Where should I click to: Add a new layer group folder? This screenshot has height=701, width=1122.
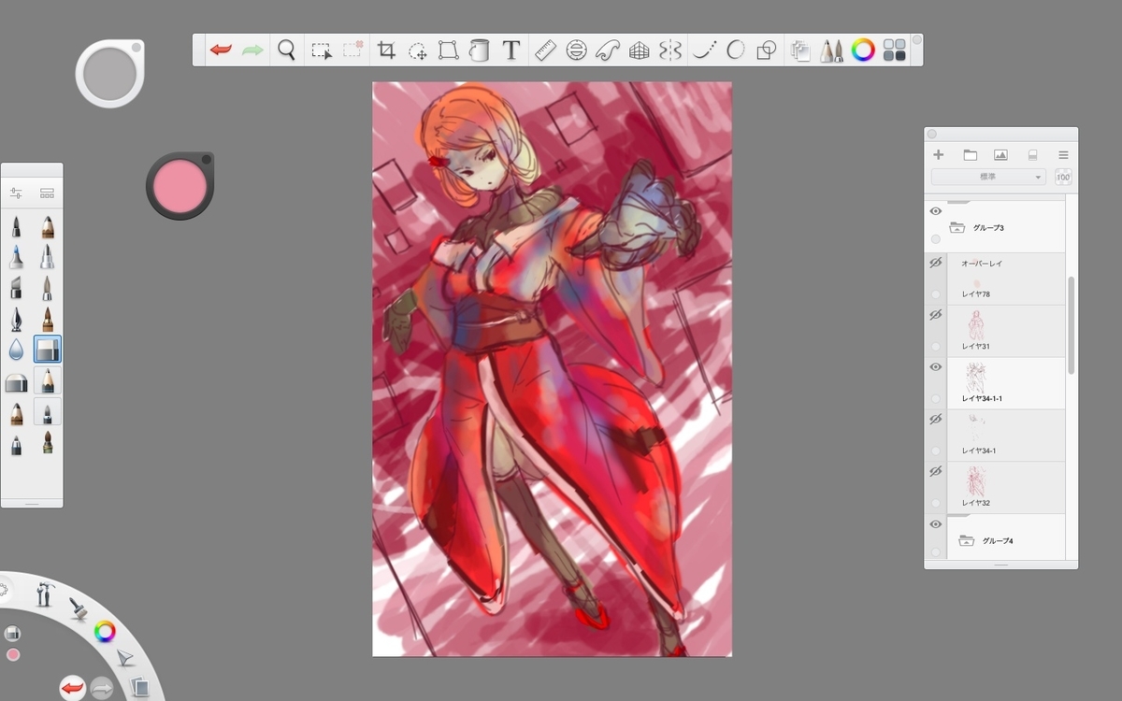point(970,155)
